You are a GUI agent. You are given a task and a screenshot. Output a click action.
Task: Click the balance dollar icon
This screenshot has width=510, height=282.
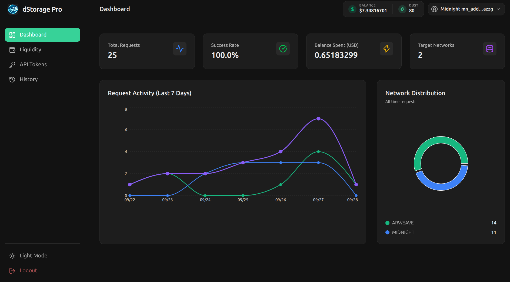(x=352, y=9)
